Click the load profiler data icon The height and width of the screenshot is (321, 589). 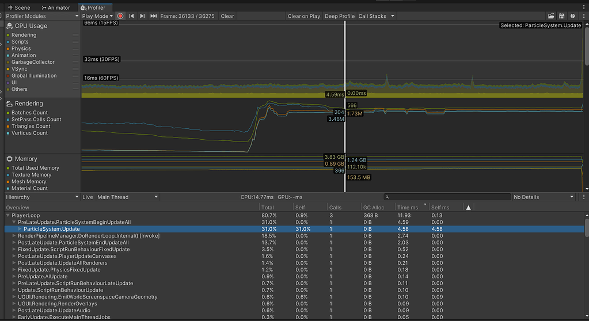click(x=551, y=16)
